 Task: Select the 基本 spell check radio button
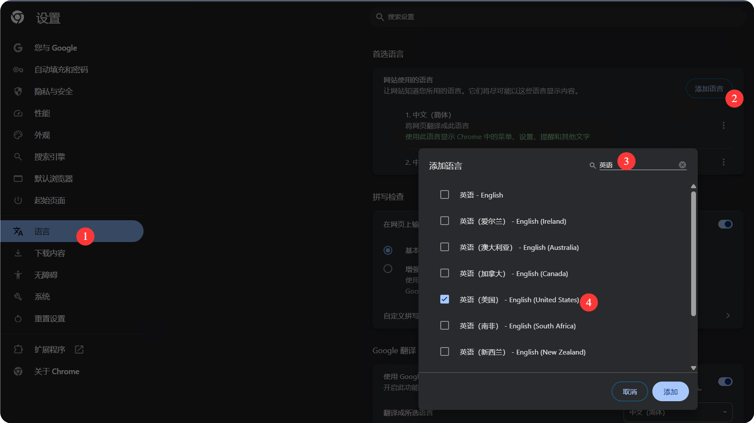[x=388, y=250]
